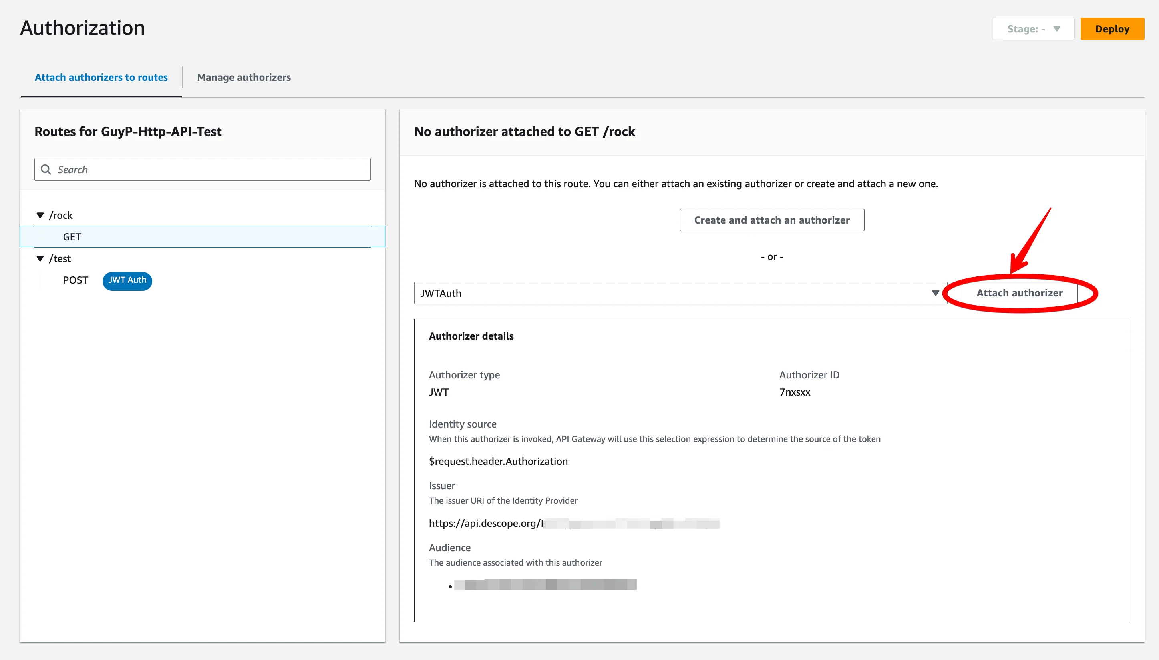Click Create and attach an authorizer

[x=771, y=220]
